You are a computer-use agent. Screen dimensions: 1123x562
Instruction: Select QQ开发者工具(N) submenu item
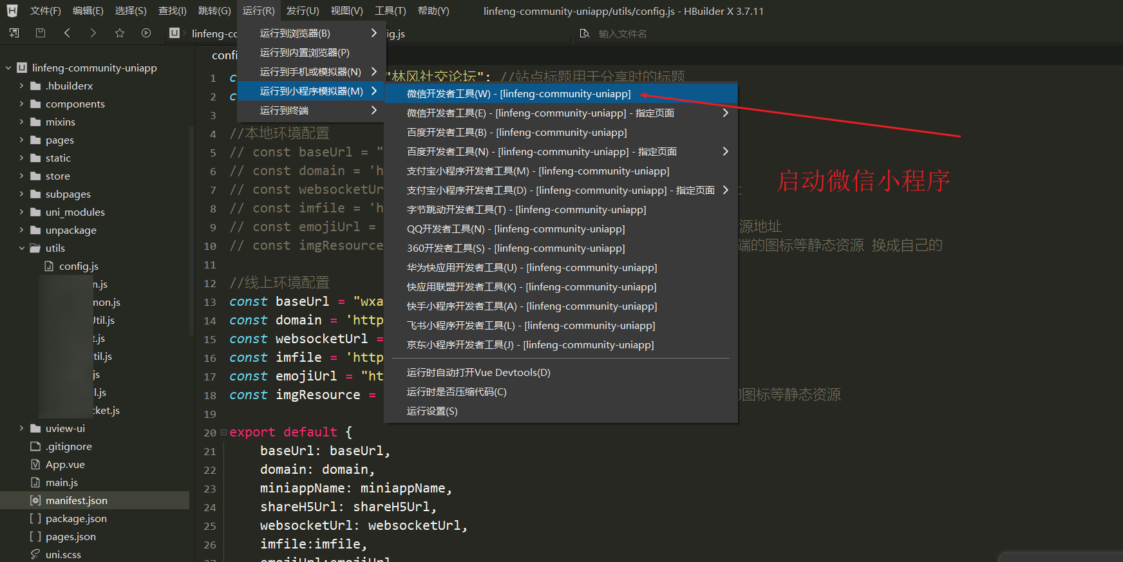[561, 229]
